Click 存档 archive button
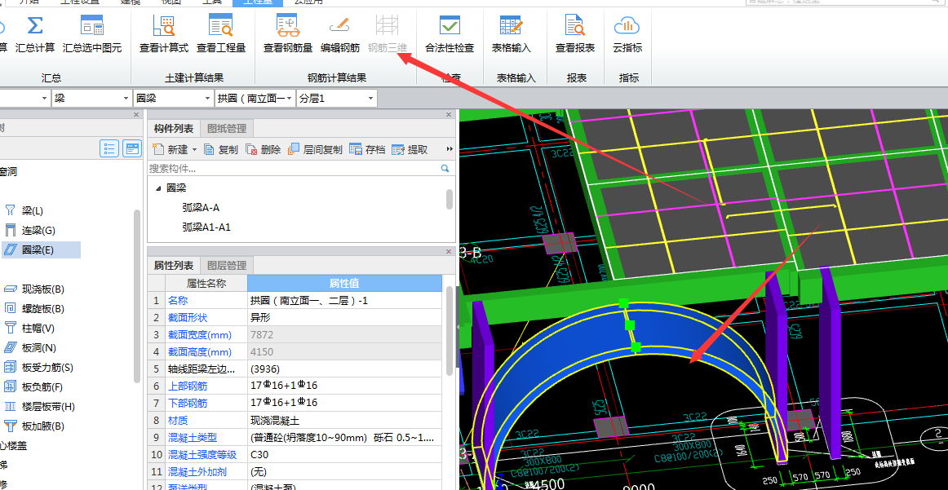 [367, 149]
